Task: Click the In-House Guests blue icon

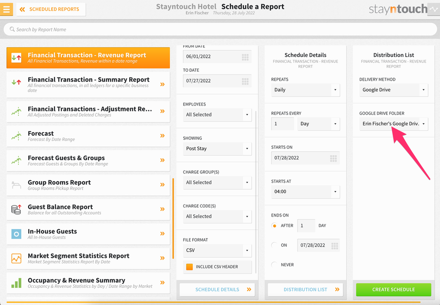Action: (x=16, y=234)
